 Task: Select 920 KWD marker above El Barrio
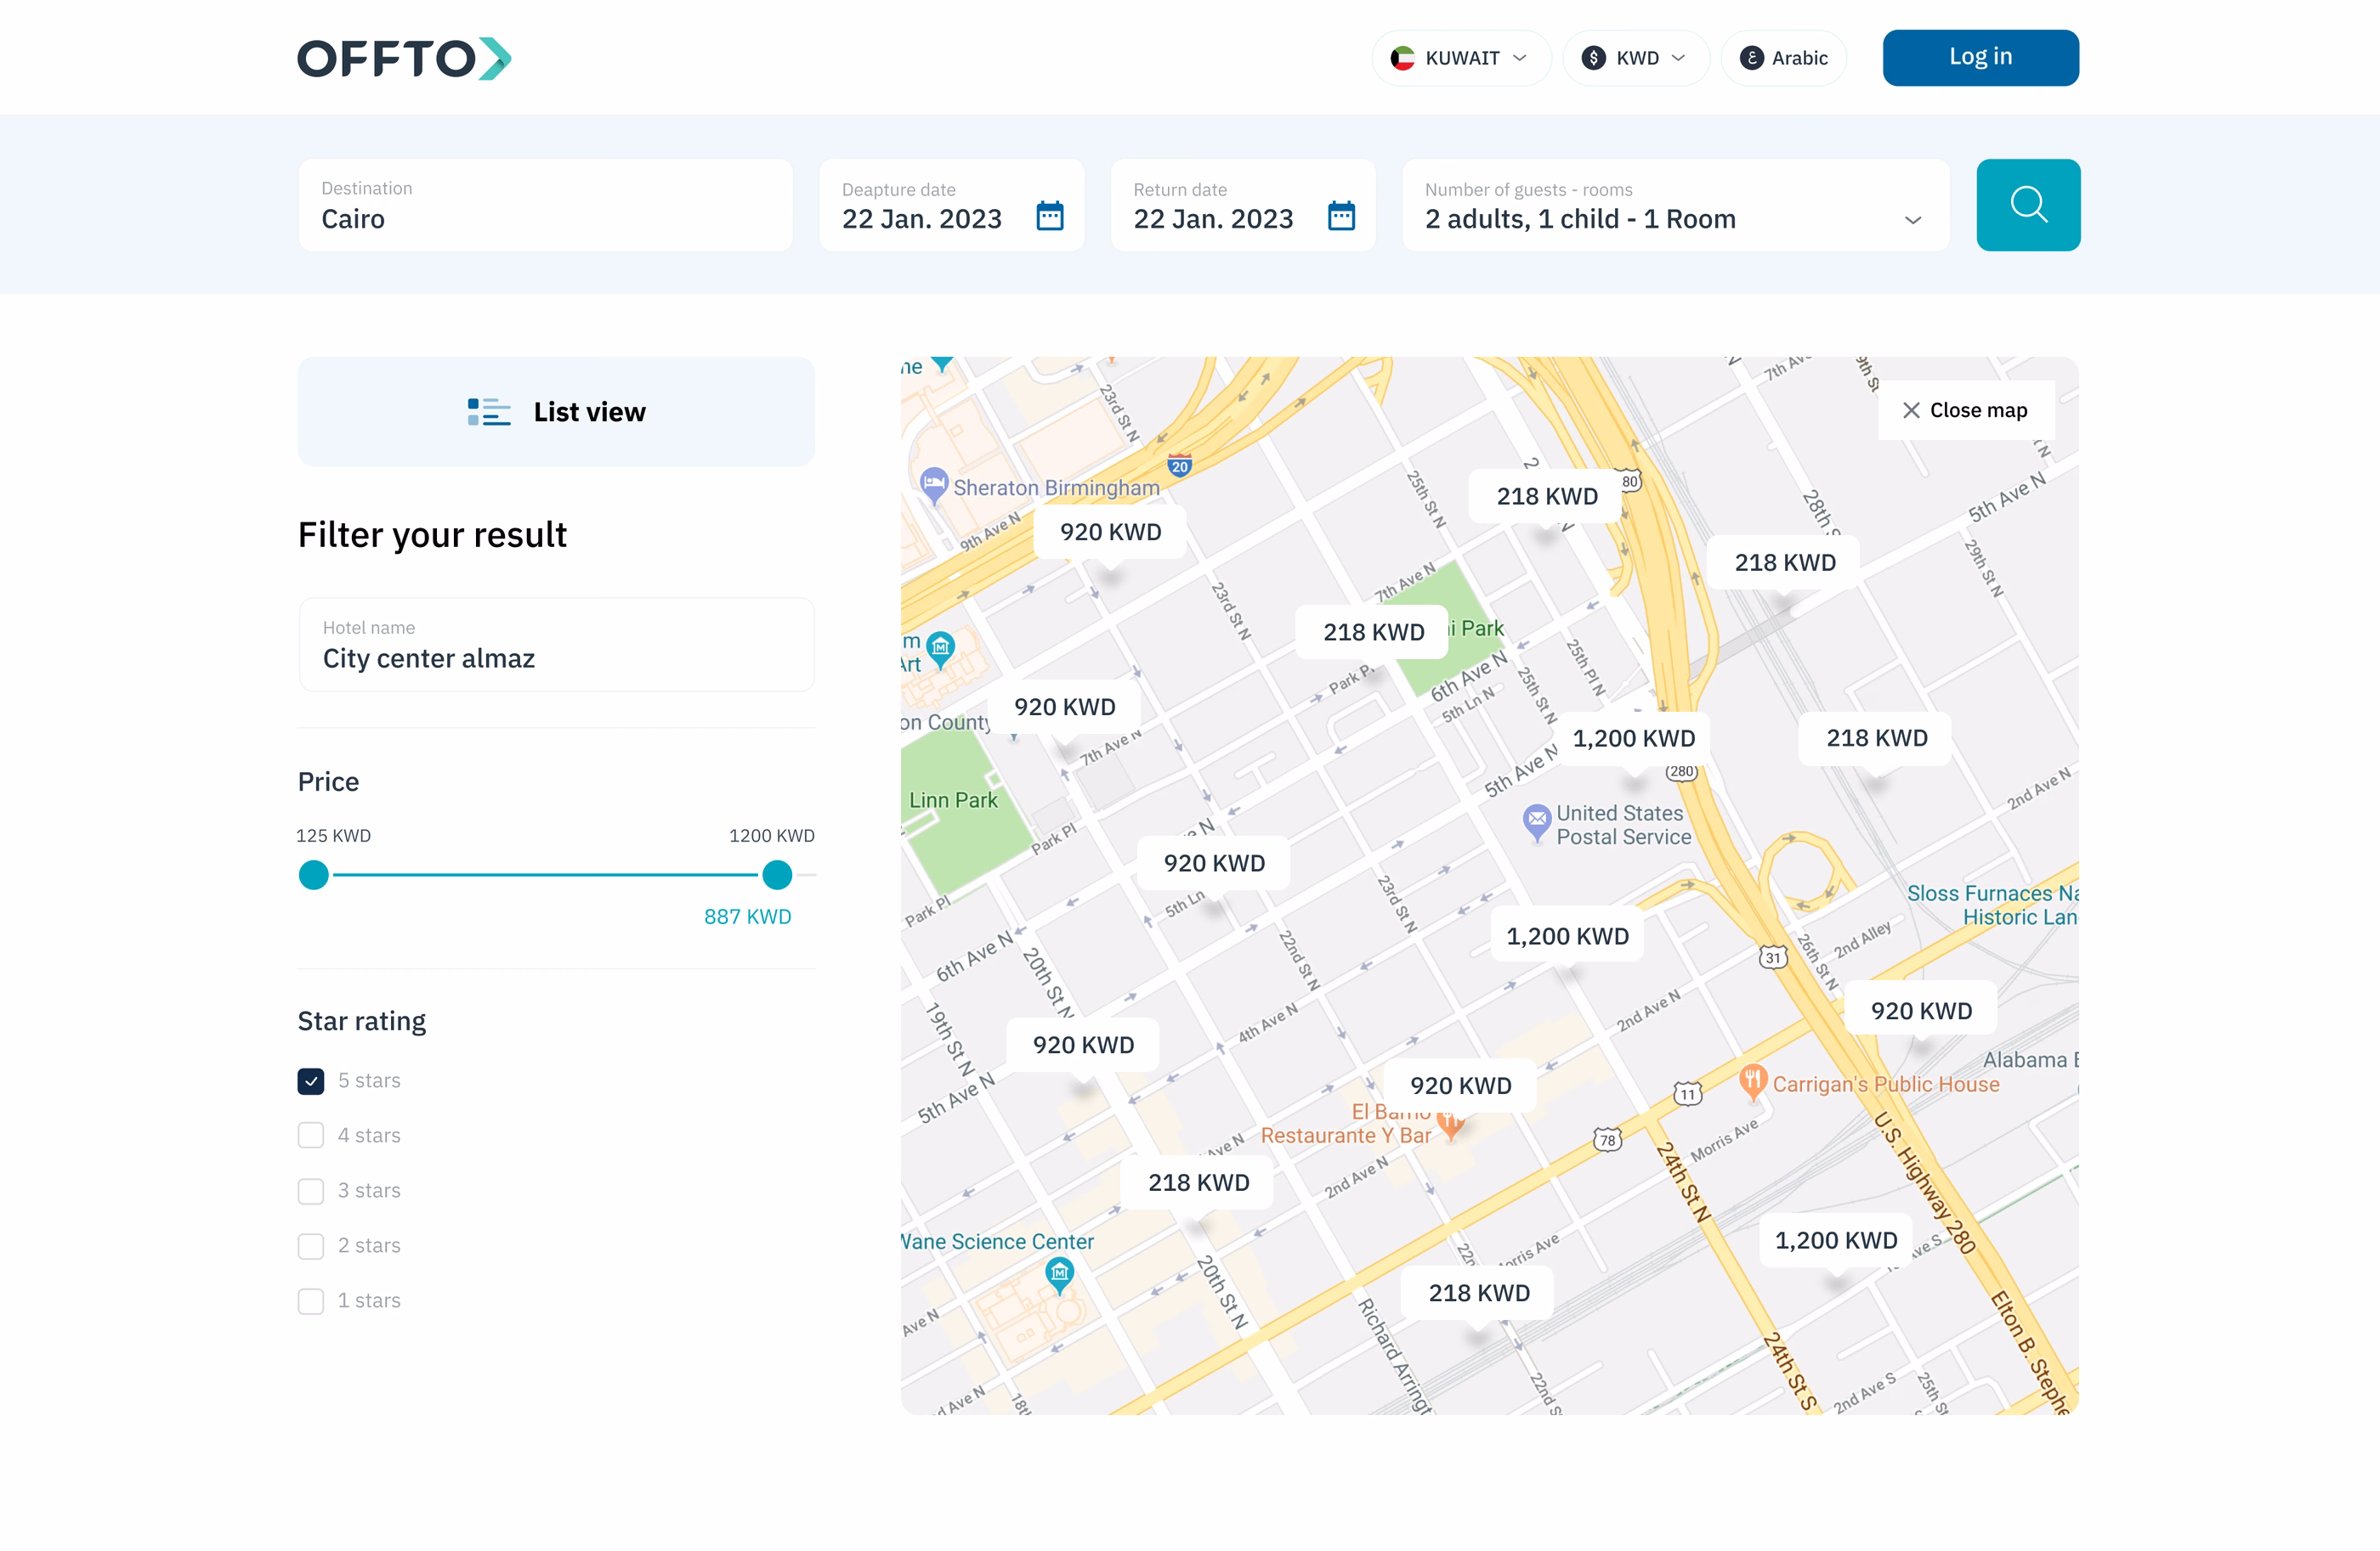pos(1460,1086)
